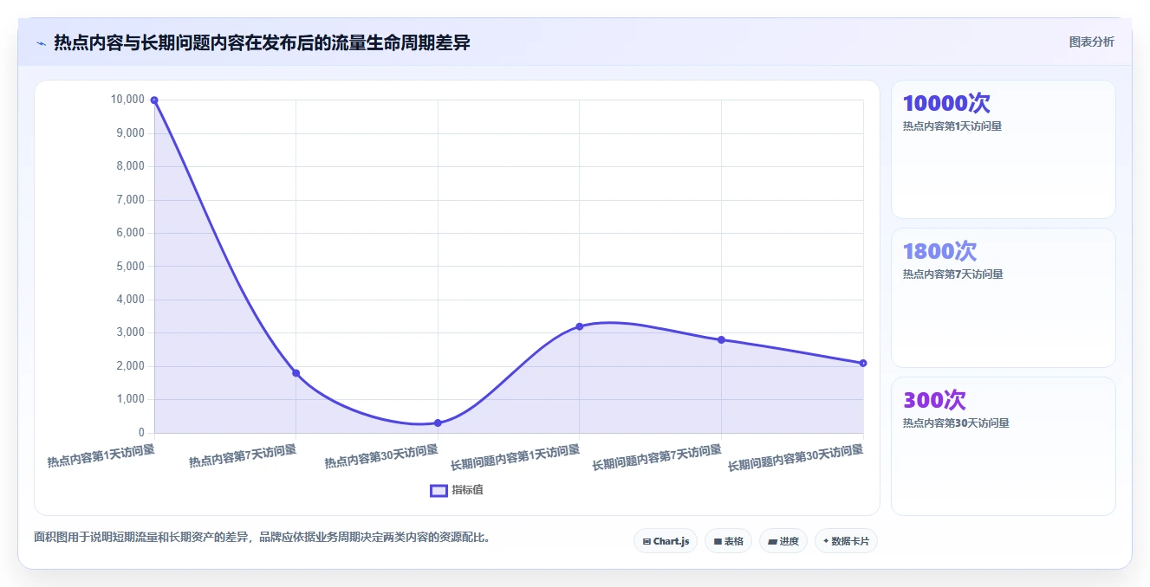Click the card caption 热点内容第7天访问量
1150x587 pixels.
click(952, 274)
